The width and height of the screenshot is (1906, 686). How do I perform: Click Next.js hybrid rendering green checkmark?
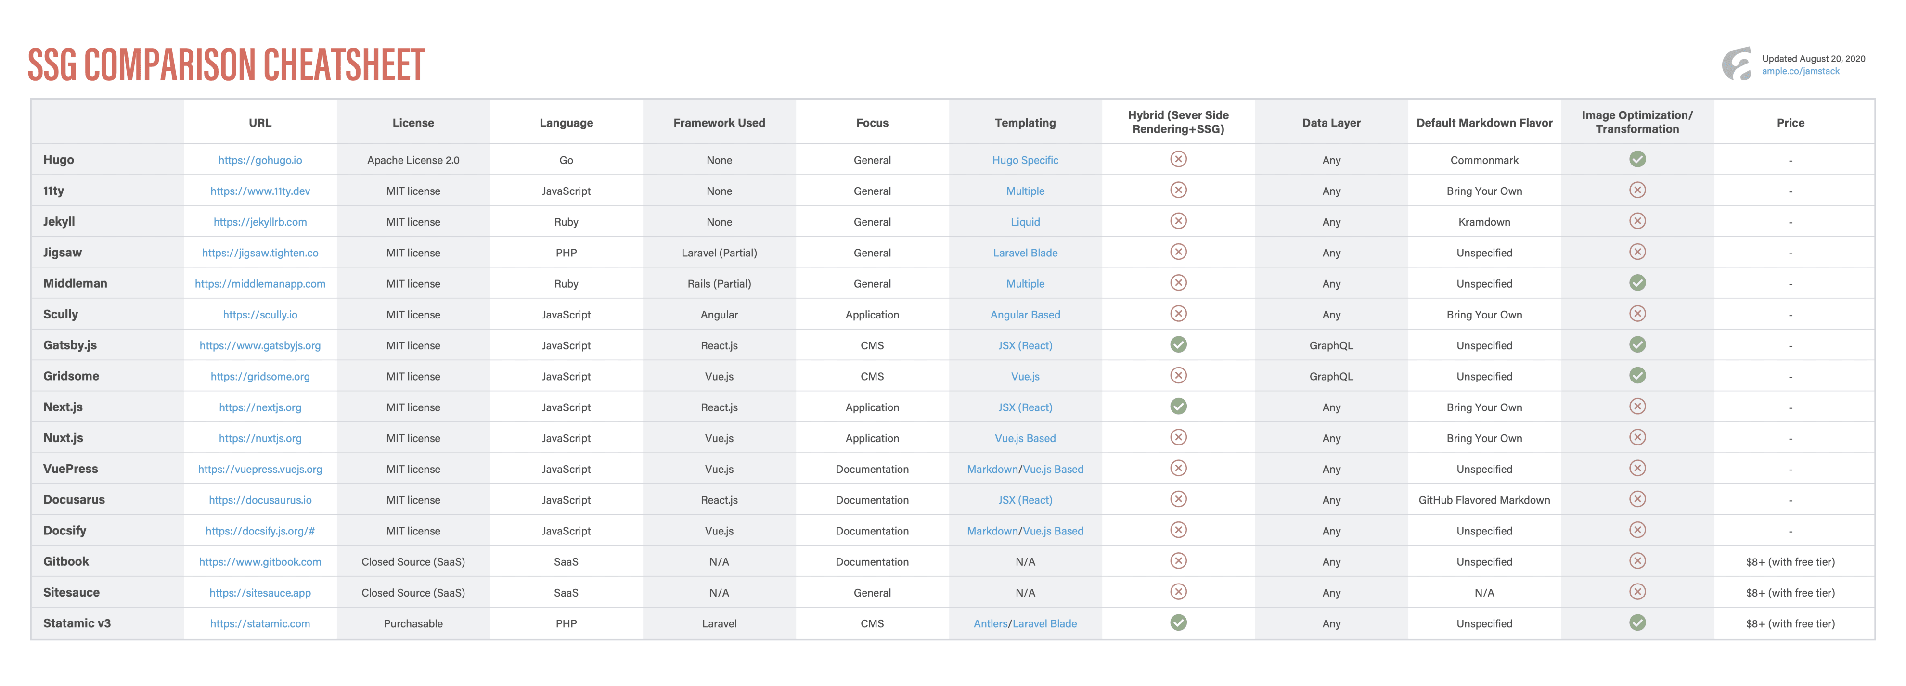[1178, 407]
